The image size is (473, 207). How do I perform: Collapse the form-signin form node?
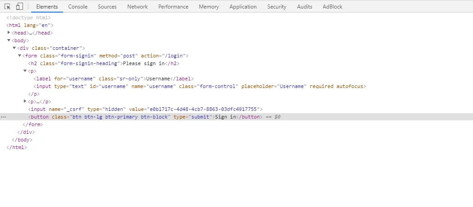coord(20,55)
